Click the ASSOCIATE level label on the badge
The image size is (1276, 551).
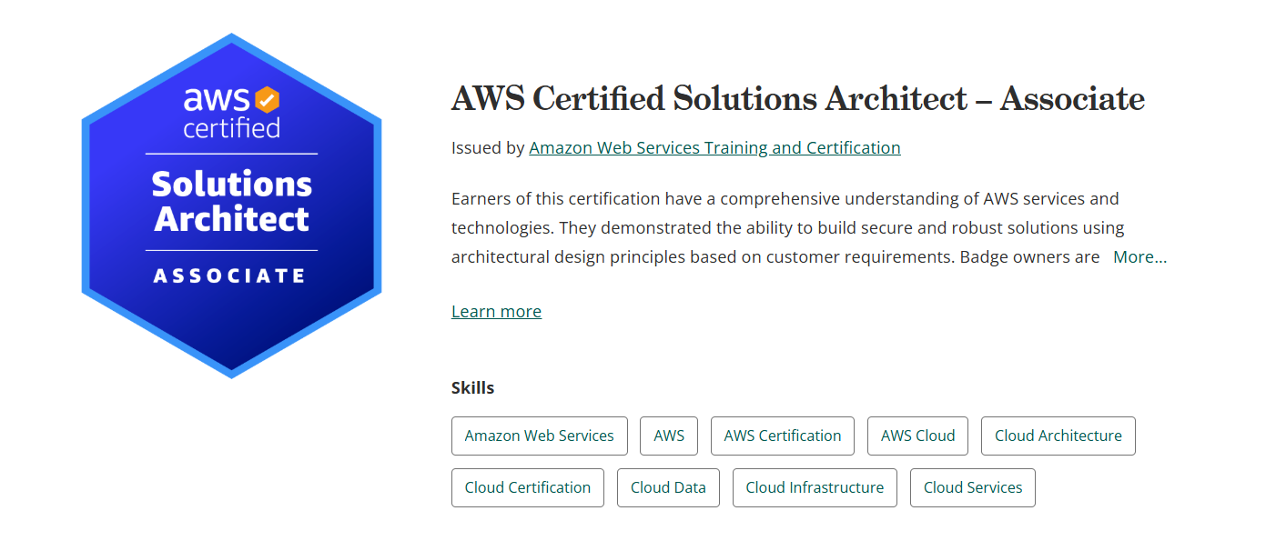[230, 274]
